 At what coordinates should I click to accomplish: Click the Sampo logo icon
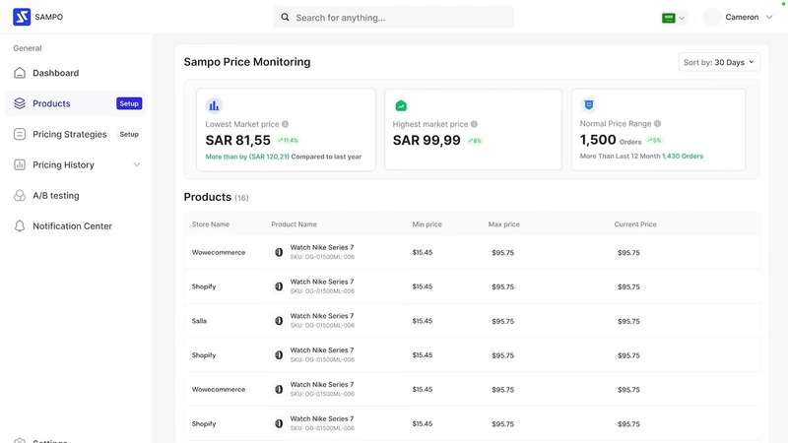22,17
